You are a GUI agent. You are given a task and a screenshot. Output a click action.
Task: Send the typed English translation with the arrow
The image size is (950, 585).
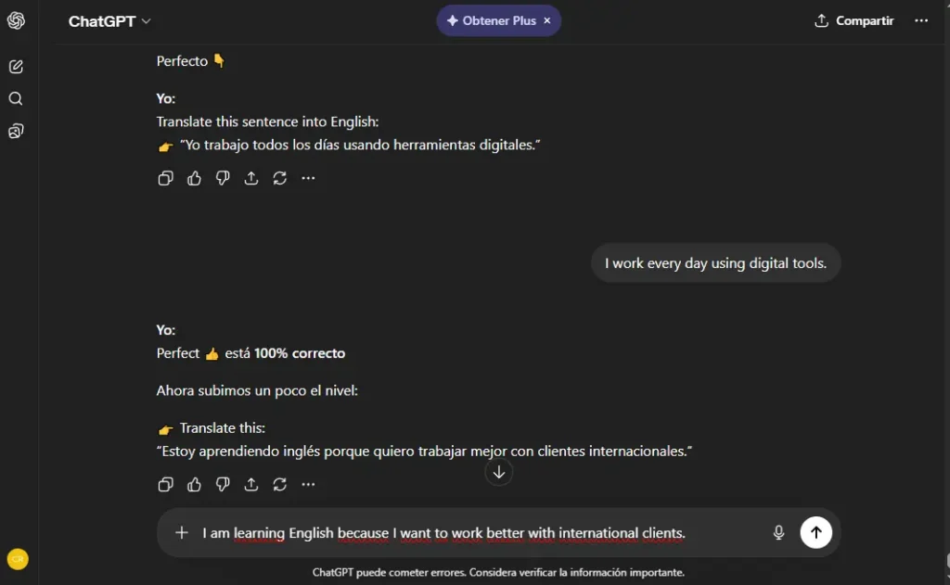815,532
